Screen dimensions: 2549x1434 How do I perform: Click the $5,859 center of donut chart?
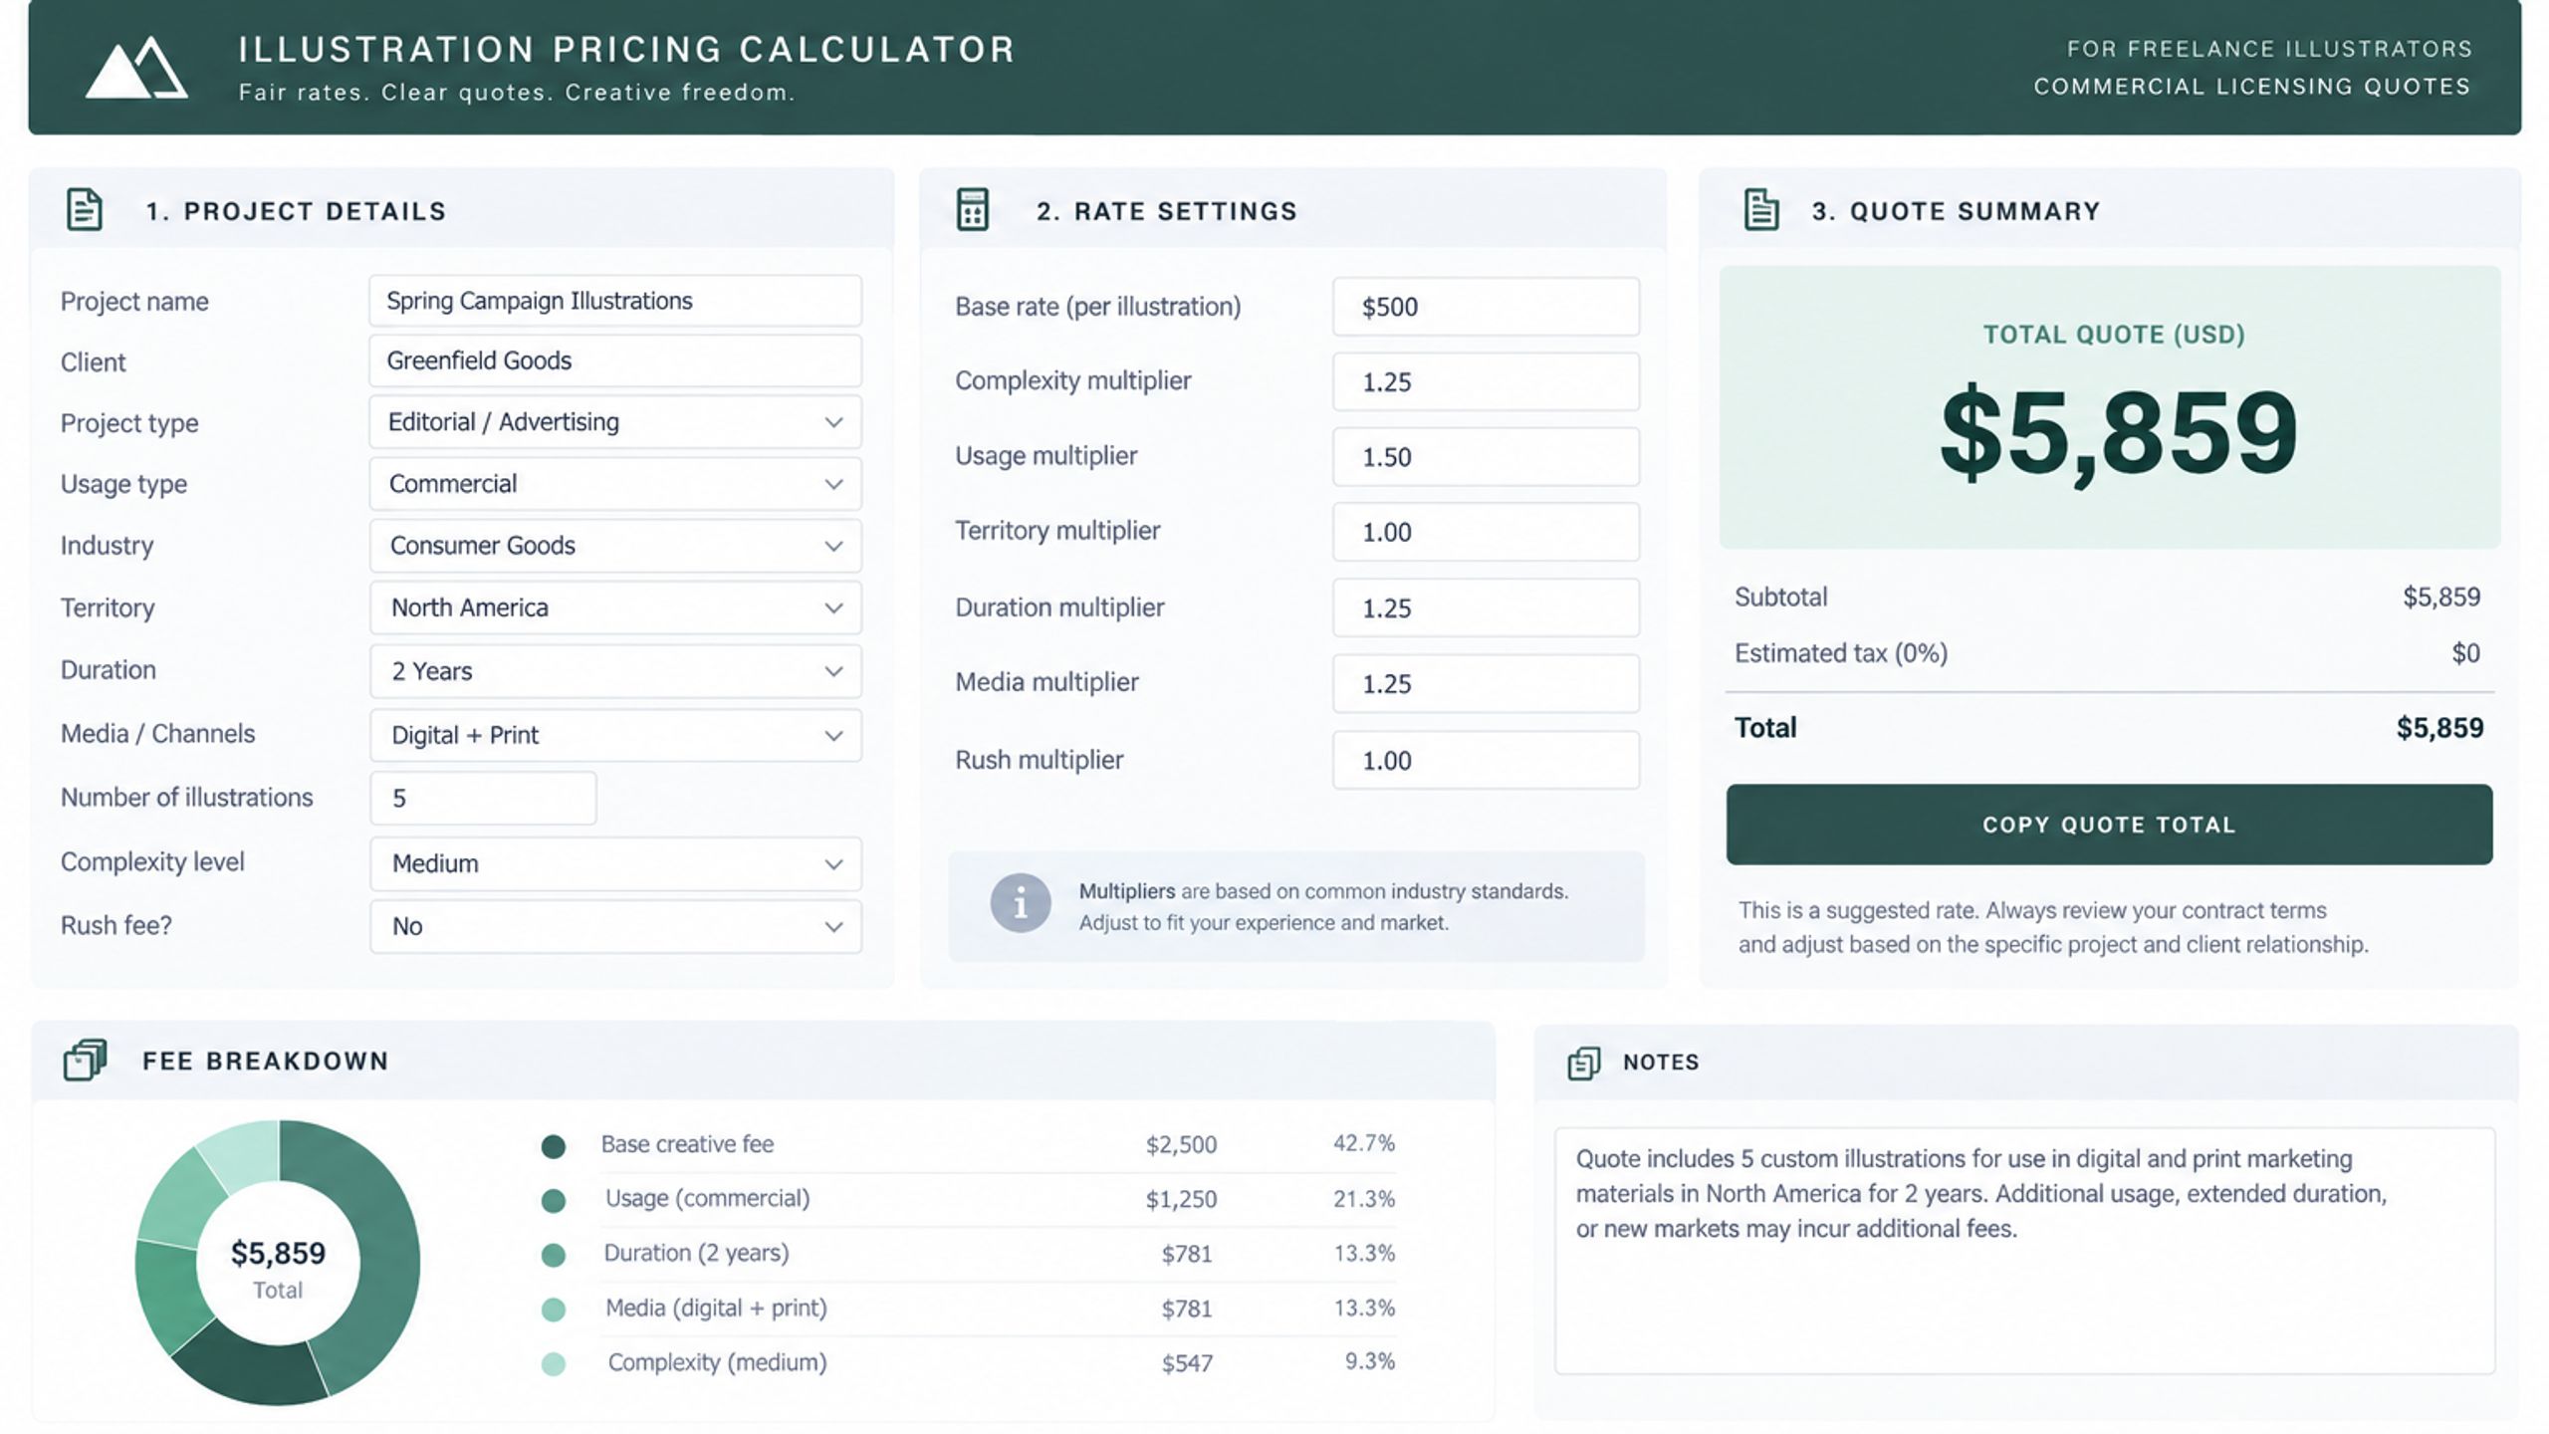click(x=278, y=1253)
